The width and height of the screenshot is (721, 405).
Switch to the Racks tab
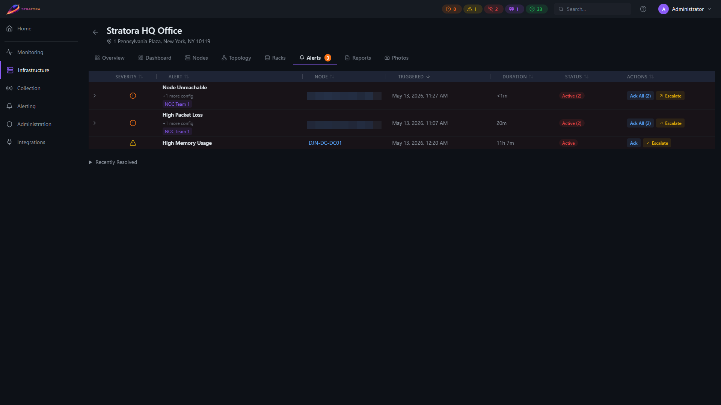tap(275, 58)
